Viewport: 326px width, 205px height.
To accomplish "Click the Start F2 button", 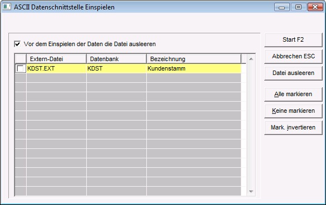I will pos(293,39).
